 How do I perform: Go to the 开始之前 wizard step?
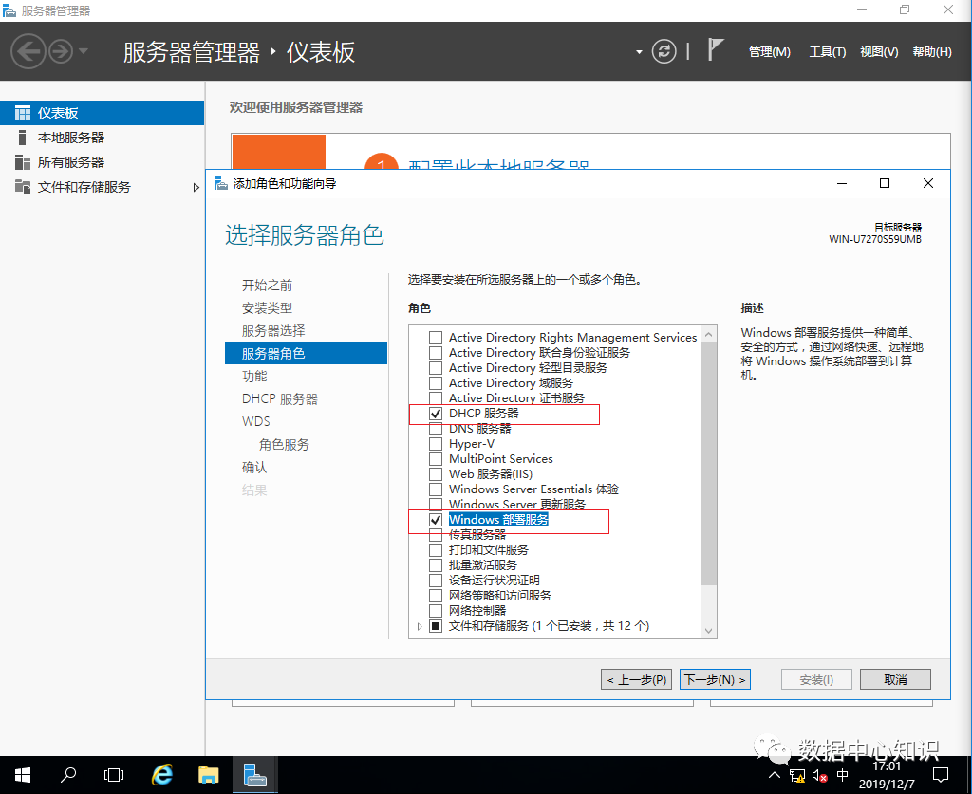click(x=267, y=285)
